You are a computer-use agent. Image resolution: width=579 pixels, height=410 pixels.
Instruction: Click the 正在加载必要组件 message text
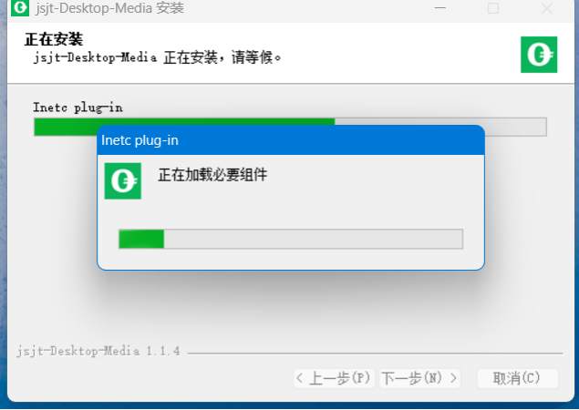pos(212,175)
